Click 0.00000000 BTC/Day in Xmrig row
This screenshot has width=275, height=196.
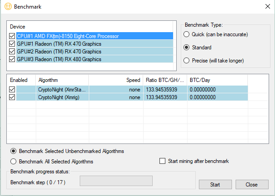[x=203, y=97]
